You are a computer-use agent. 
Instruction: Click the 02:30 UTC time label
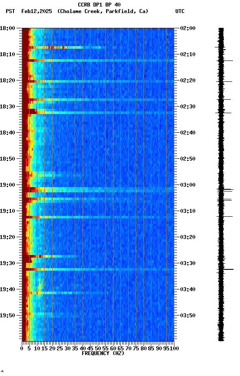(188, 107)
